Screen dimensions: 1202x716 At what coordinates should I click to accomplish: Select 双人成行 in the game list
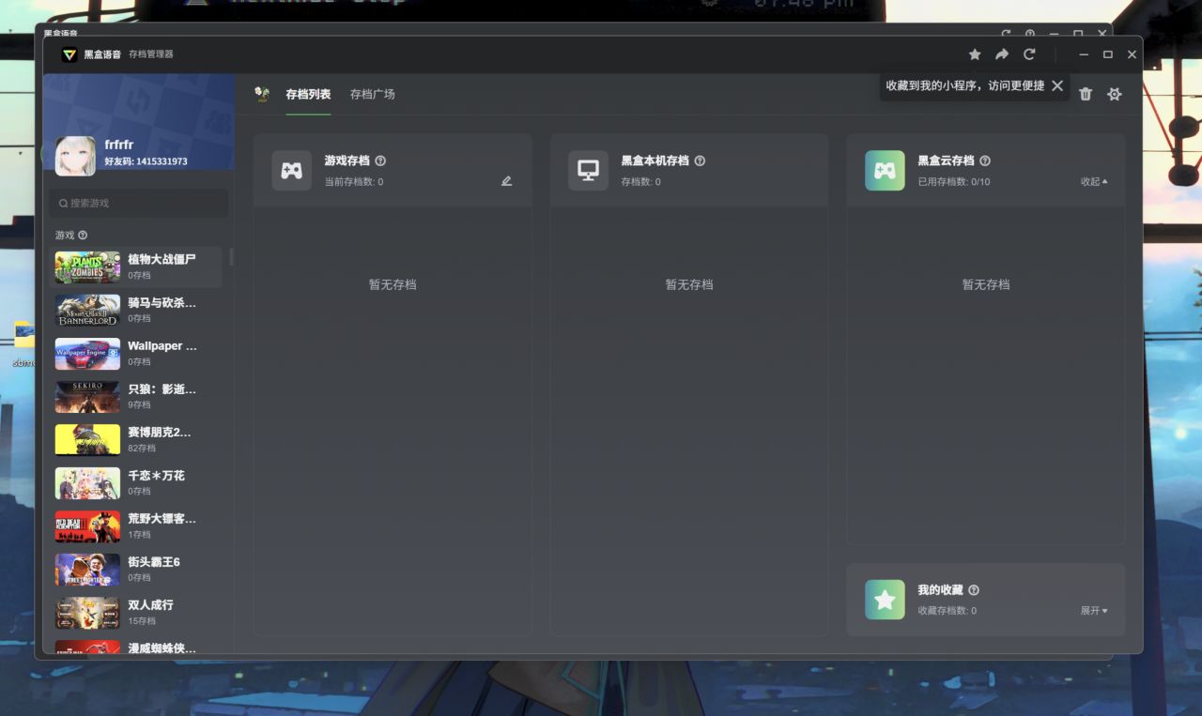point(136,612)
